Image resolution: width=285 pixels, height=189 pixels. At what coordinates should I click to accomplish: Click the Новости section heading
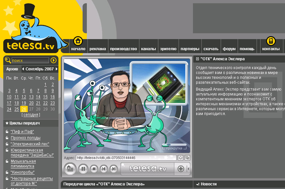[x=209, y=184]
